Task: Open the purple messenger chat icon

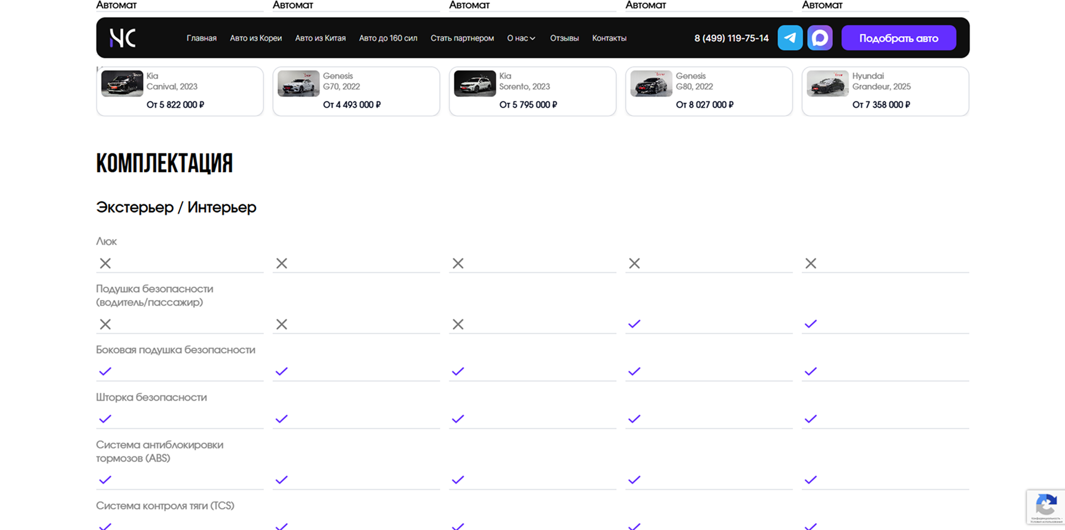Action: point(820,38)
